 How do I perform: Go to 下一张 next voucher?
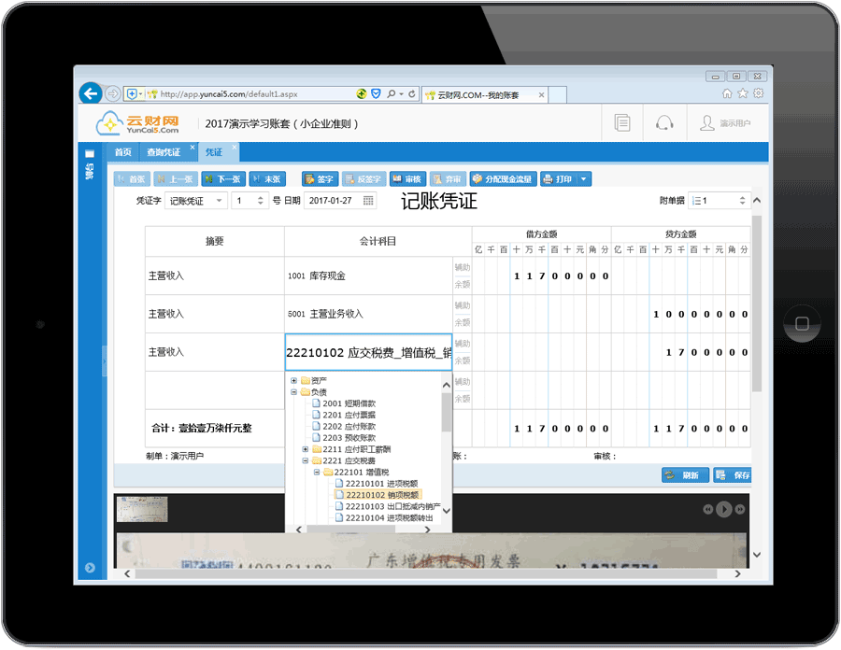coord(223,179)
